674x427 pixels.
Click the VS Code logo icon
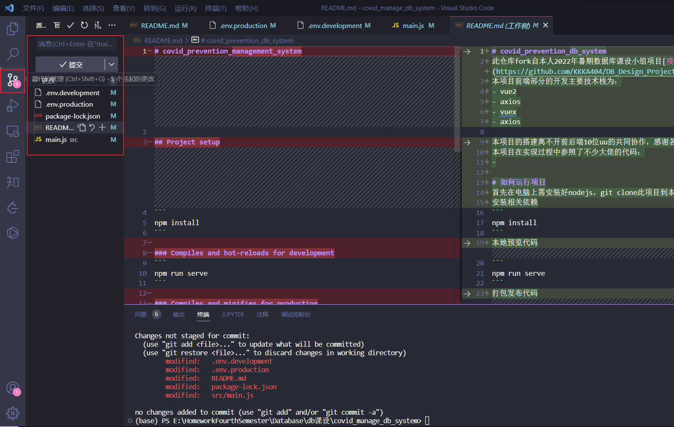(x=9, y=8)
